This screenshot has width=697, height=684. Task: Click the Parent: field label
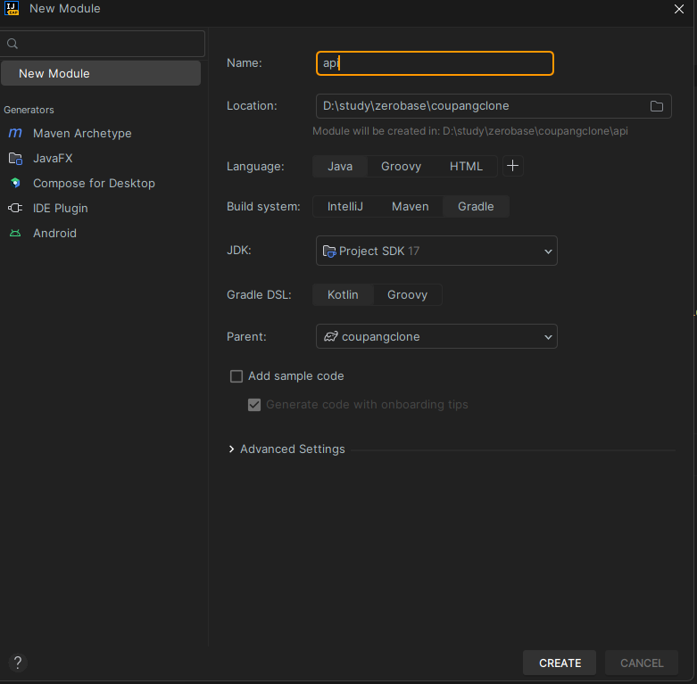(x=246, y=337)
